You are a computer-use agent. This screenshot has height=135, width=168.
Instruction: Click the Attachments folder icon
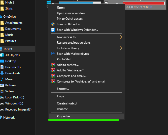2,23
